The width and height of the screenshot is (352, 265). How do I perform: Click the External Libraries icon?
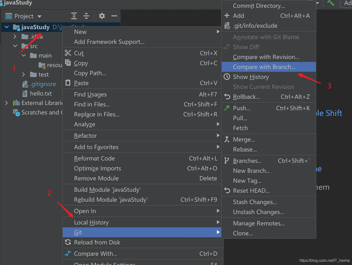point(16,103)
